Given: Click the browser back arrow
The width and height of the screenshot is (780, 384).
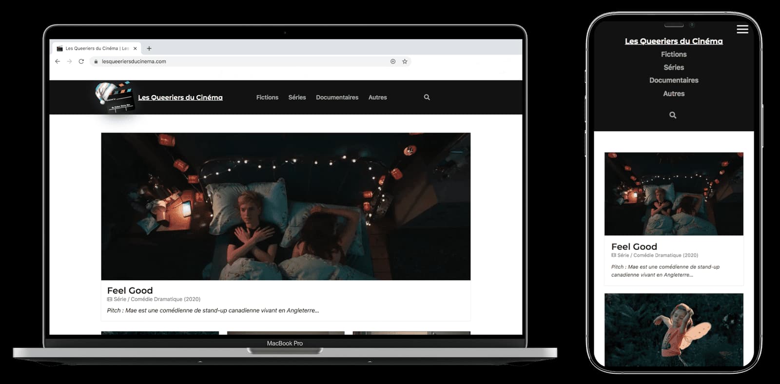Looking at the screenshot, I should point(58,61).
